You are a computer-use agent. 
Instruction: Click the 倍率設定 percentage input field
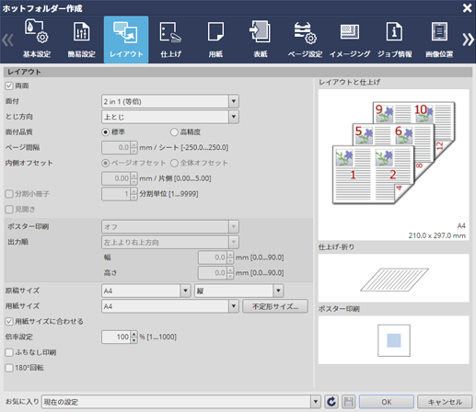116,337
